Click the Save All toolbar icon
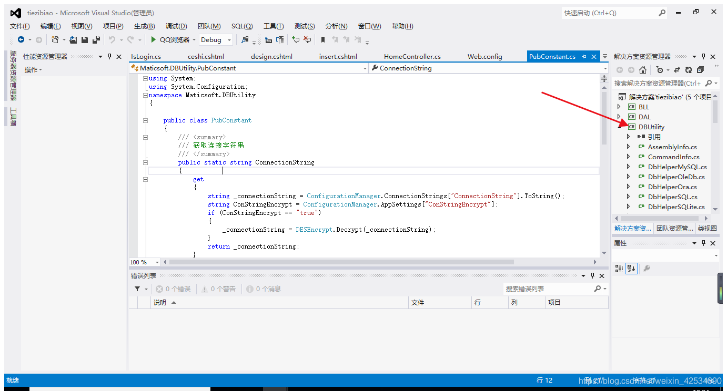The image size is (727, 391). pyautogui.click(x=96, y=39)
